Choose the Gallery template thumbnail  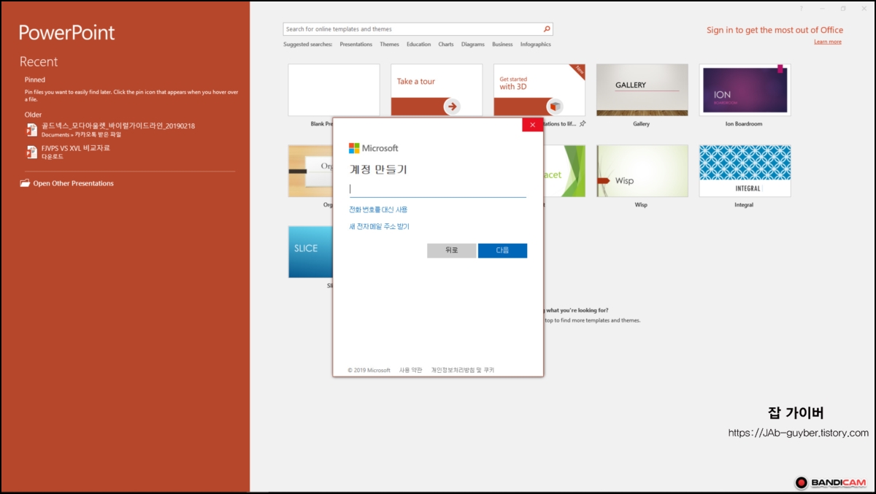click(642, 90)
